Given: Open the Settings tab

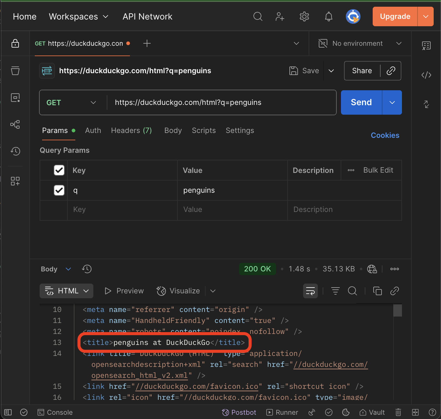Looking at the screenshot, I should point(240,131).
